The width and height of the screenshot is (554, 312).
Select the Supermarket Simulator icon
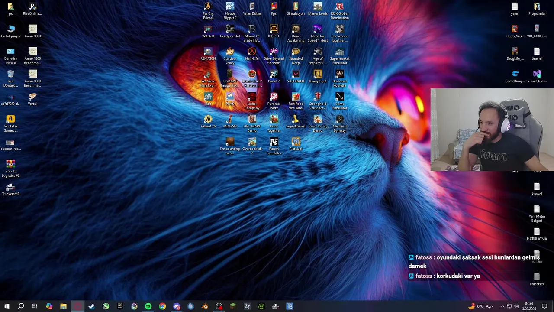(340, 56)
